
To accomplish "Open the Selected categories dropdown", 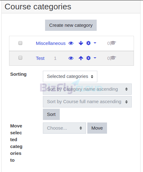I will coord(70,76).
